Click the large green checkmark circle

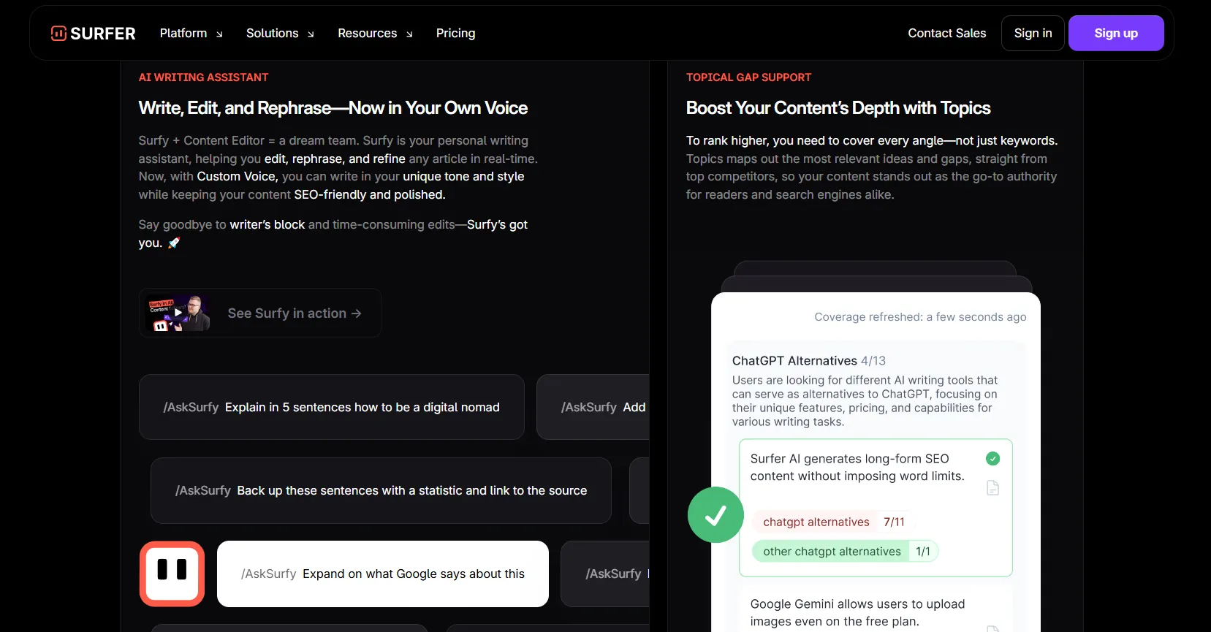(x=715, y=515)
